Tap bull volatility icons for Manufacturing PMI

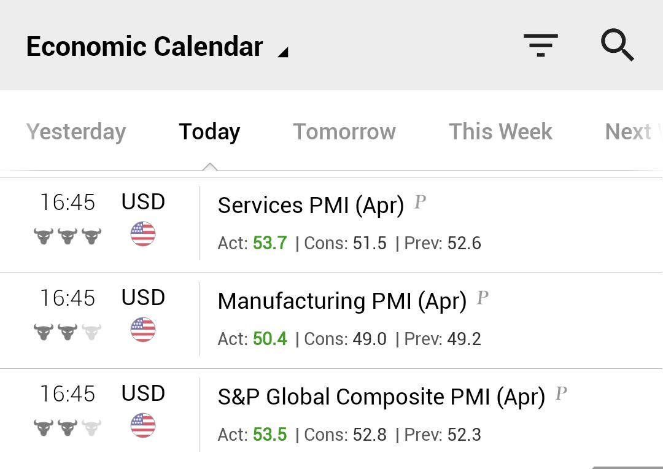[x=68, y=331]
